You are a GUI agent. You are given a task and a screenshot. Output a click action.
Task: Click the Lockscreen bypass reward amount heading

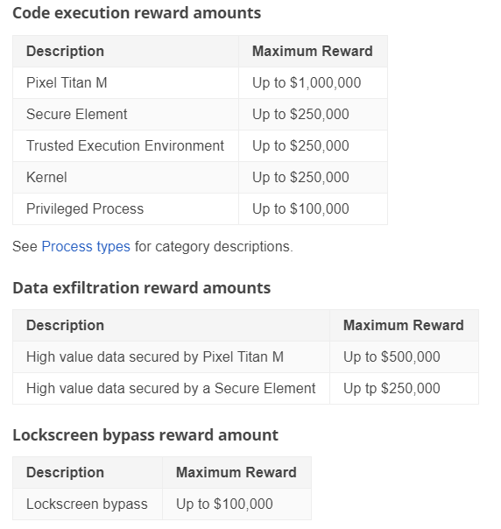[145, 435]
